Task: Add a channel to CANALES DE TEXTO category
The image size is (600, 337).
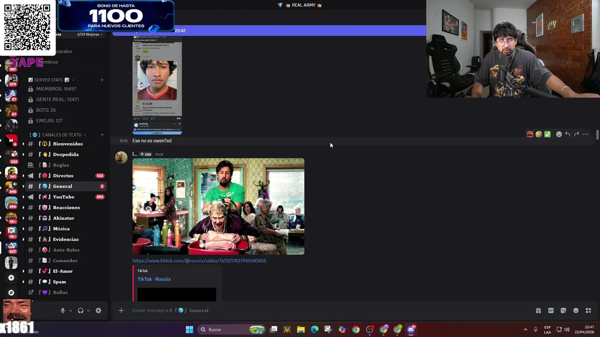Action: coord(102,135)
